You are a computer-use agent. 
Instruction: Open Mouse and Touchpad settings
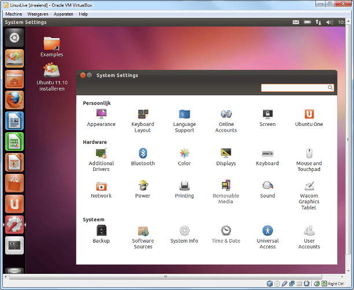tap(309, 159)
